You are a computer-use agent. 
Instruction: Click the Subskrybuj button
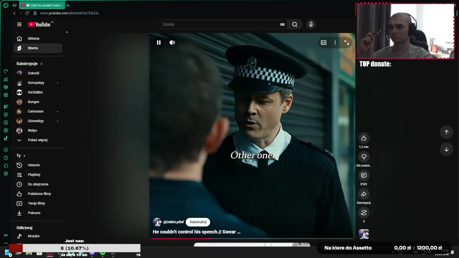tap(198, 222)
